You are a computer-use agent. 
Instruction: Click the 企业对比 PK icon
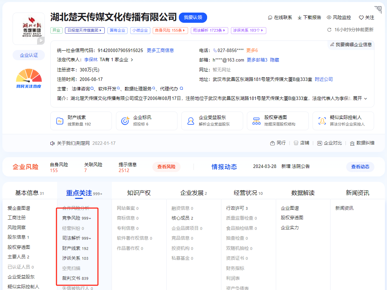(x=319, y=143)
